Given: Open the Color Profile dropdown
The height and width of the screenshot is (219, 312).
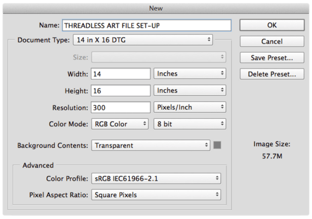Looking at the screenshot, I should point(156,178).
